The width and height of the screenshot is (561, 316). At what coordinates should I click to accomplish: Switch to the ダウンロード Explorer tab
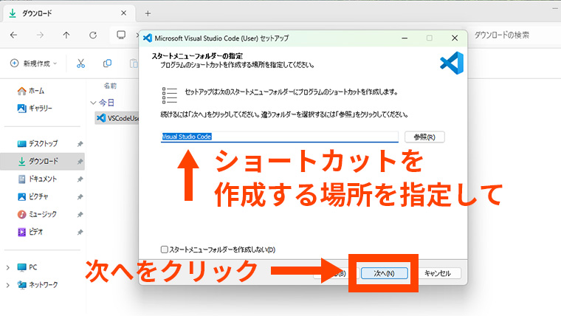(x=59, y=13)
